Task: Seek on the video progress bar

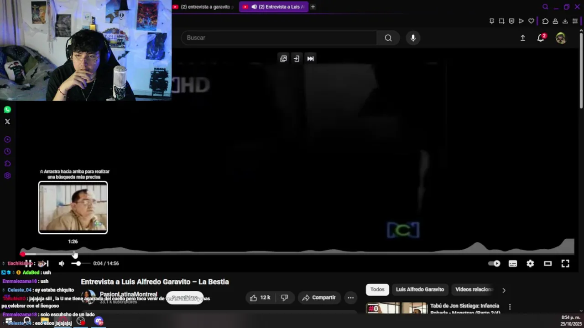Action: click(297, 254)
